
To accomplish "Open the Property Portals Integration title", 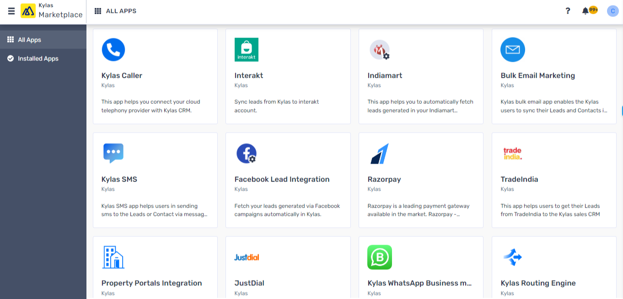I will 151,283.
